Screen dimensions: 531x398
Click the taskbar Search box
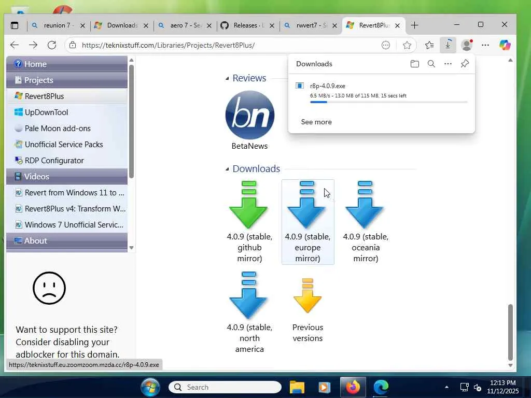(x=225, y=387)
